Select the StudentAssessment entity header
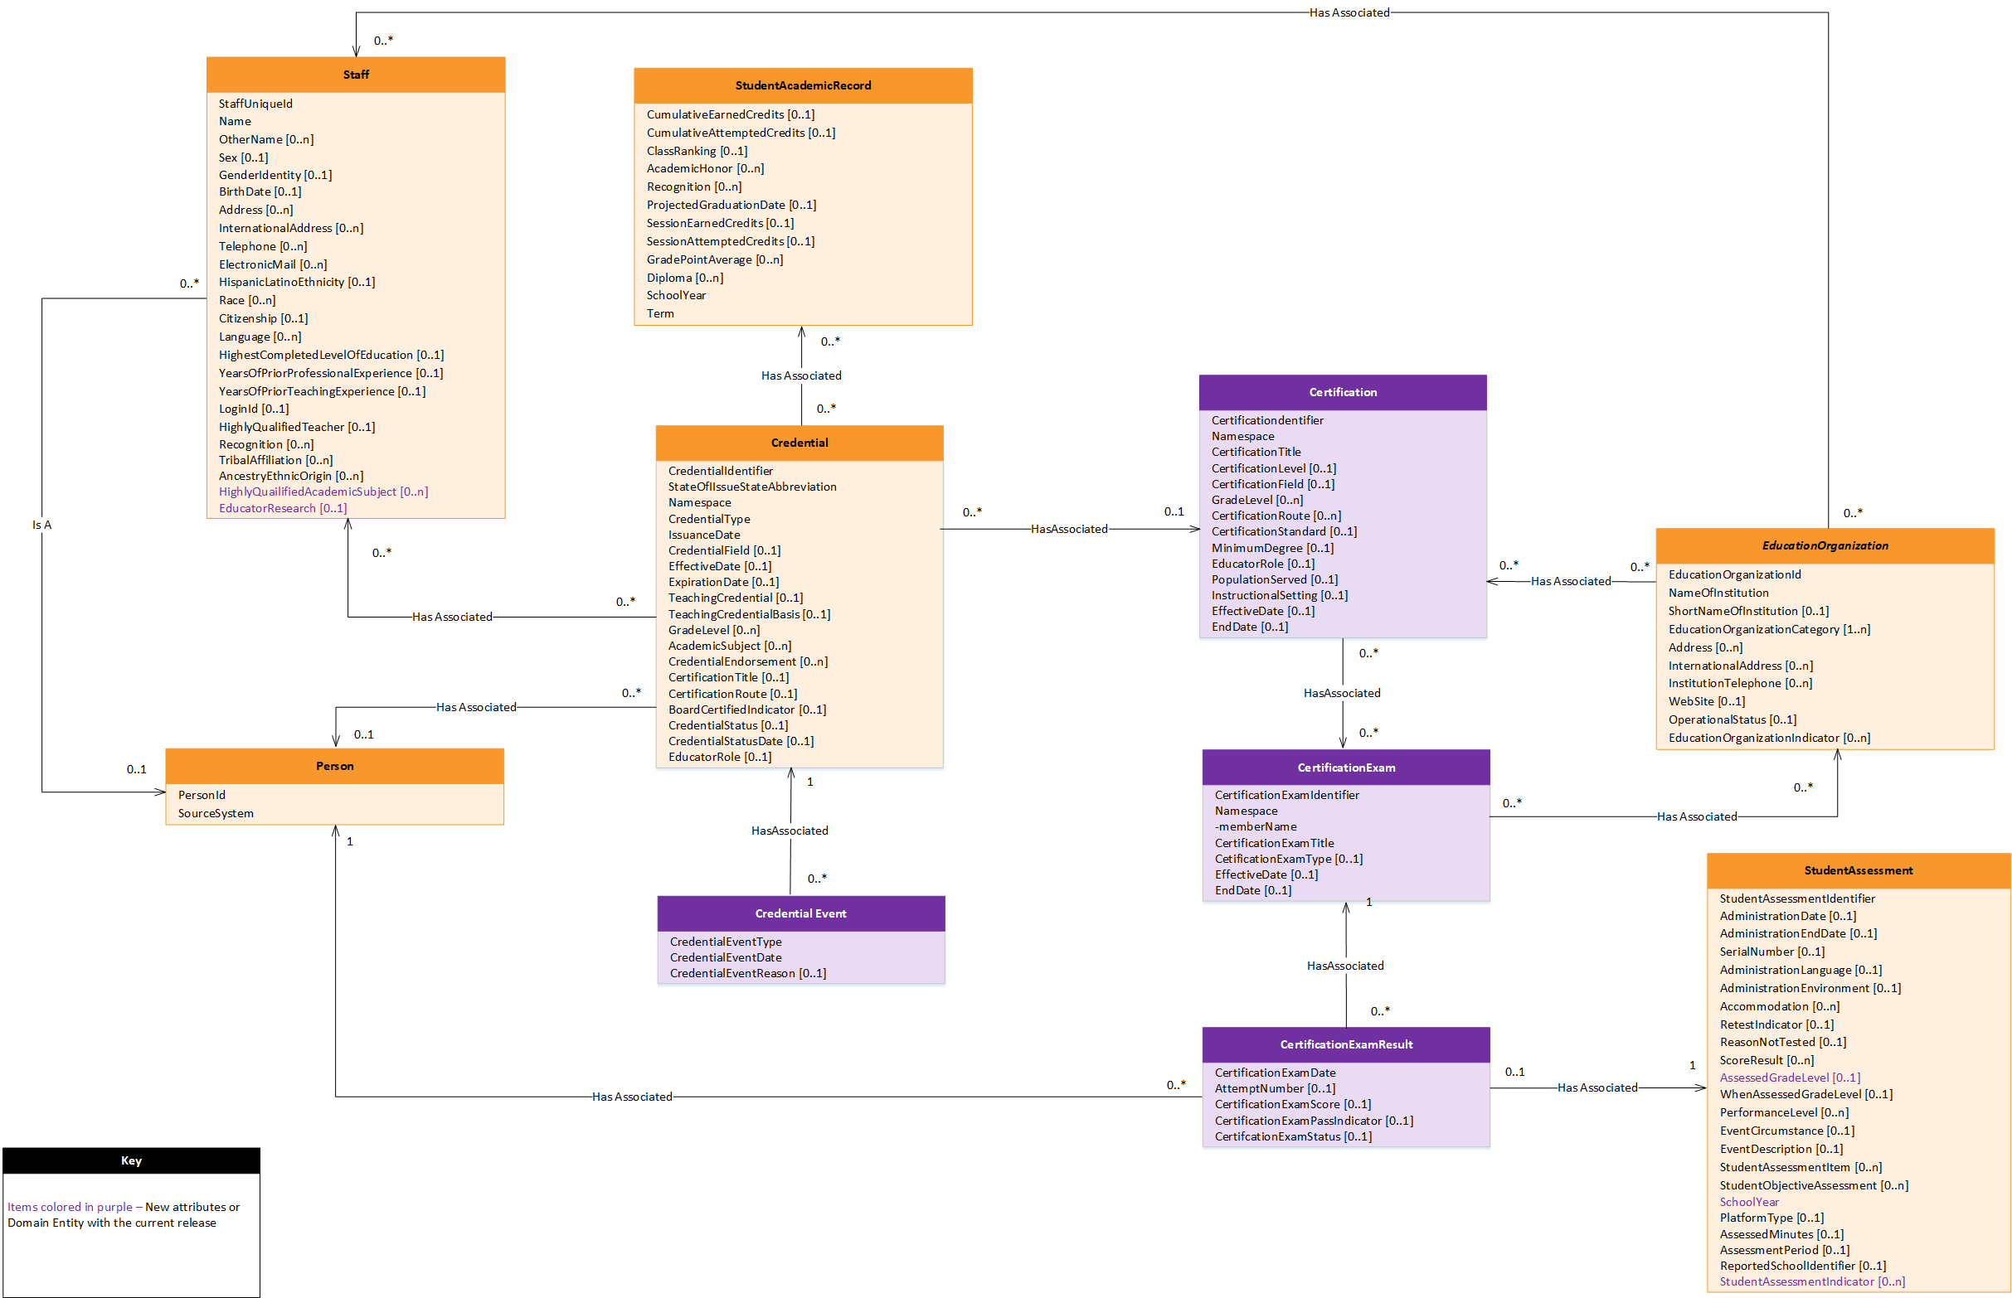 [1857, 870]
